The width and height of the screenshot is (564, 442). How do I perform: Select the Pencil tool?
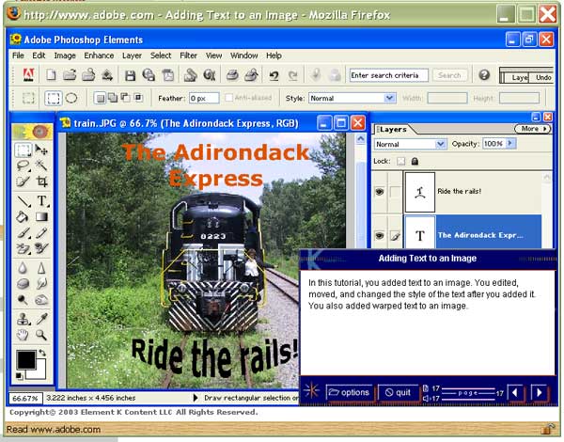coord(41,233)
